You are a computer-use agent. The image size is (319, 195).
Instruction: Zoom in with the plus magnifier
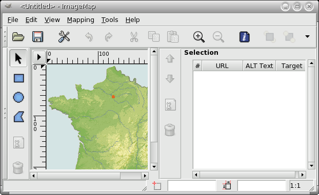pyautogui.click(x=198, y=37)
